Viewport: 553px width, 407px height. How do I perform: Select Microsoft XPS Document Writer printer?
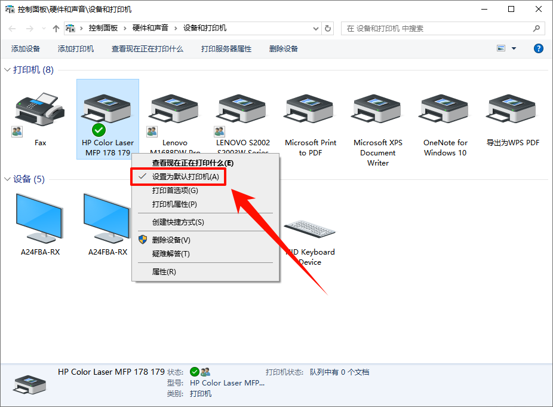[377, 109]
